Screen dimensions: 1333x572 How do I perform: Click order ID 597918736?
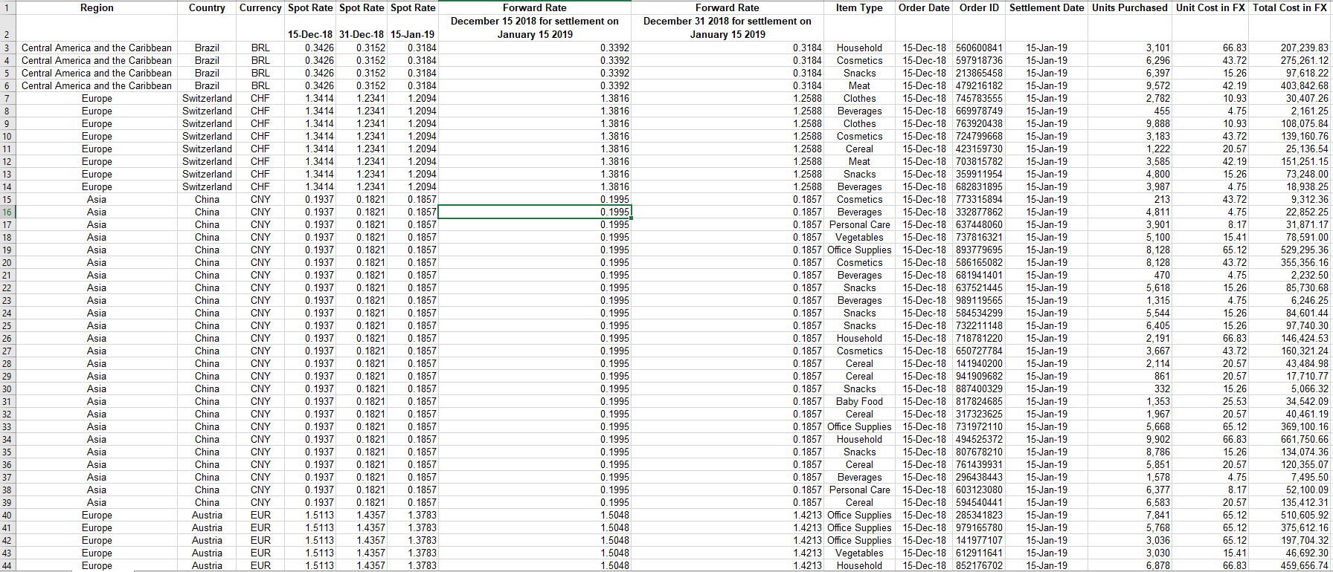979,61
